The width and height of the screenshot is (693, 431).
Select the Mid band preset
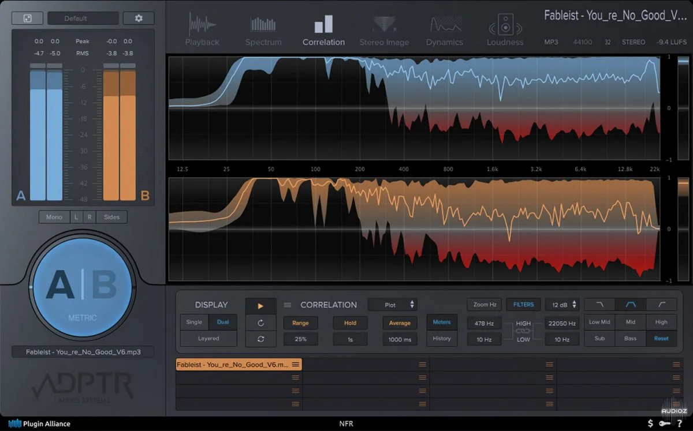click(x=631, y=322)
